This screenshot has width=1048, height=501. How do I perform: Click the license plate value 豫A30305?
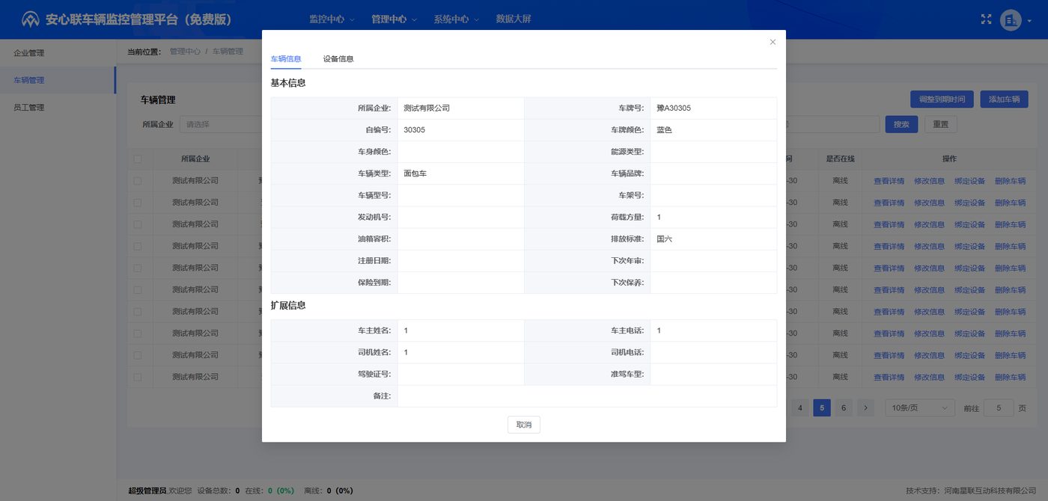click(x=674, y=108)
